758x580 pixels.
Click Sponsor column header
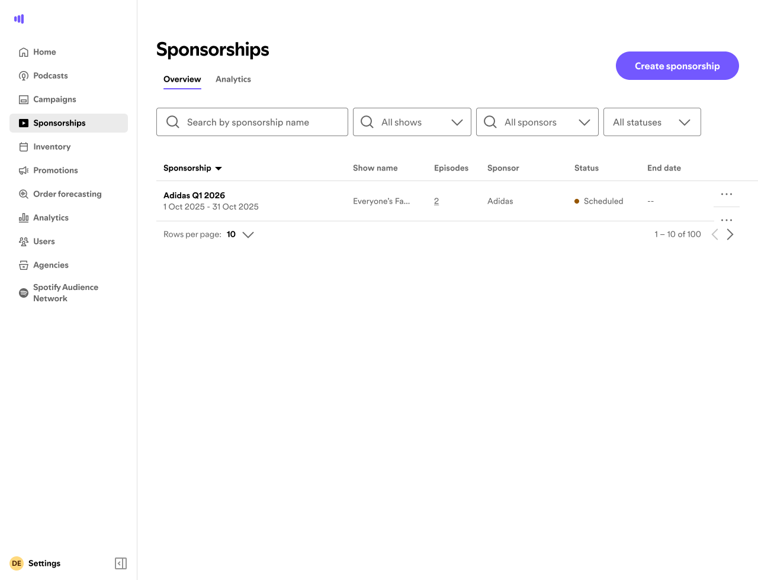click(x=503, y=168)
